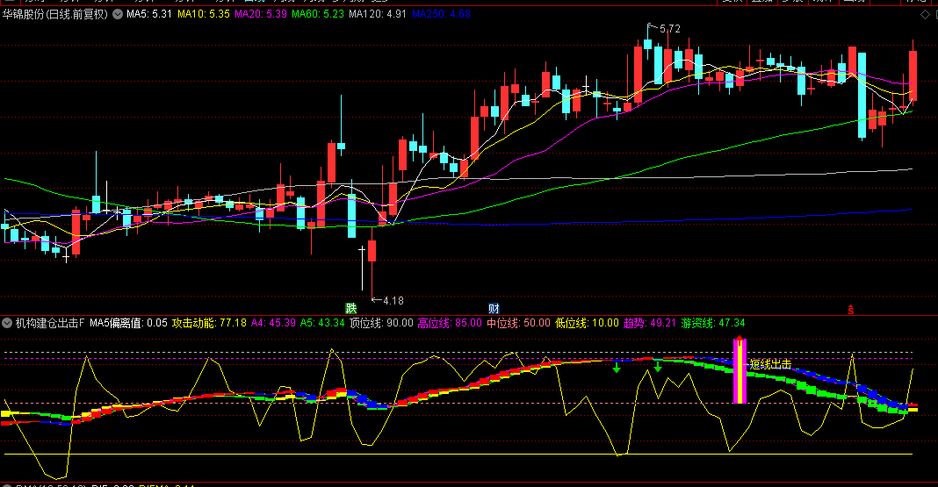Click the red S signal marker
The height and width of the screenshot is (487, 938).
point(851,310)
